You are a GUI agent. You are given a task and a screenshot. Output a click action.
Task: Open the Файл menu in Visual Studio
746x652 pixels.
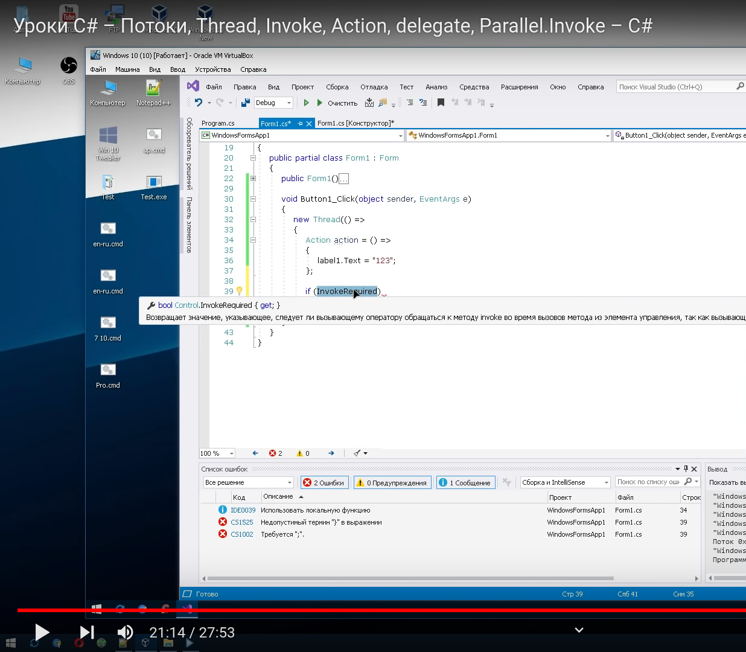click(x=214, y=87)
